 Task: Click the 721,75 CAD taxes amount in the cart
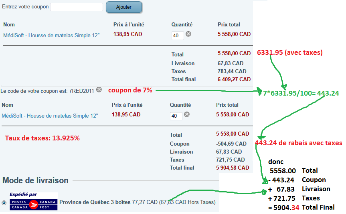pyautogui.click(x=229, y=160)
